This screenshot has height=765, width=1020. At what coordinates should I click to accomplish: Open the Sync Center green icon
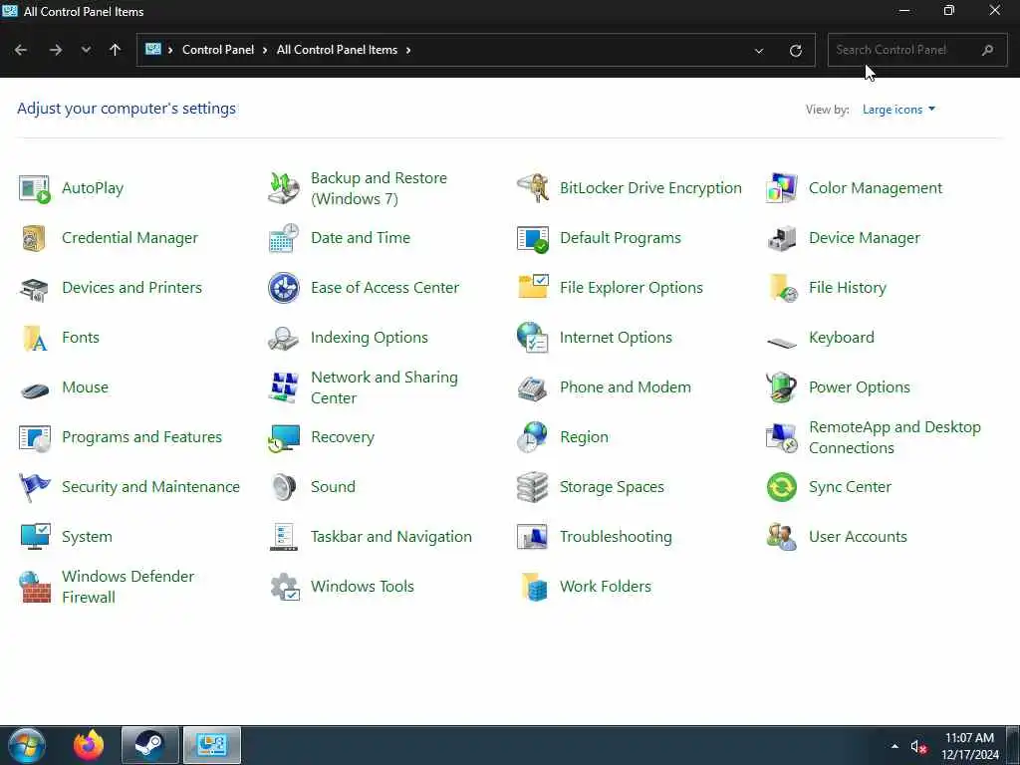(782, 487)
